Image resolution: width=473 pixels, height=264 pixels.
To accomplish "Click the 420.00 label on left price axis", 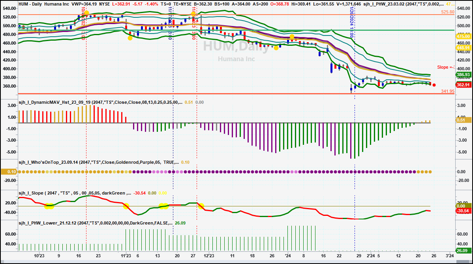I will pos(9,60).
